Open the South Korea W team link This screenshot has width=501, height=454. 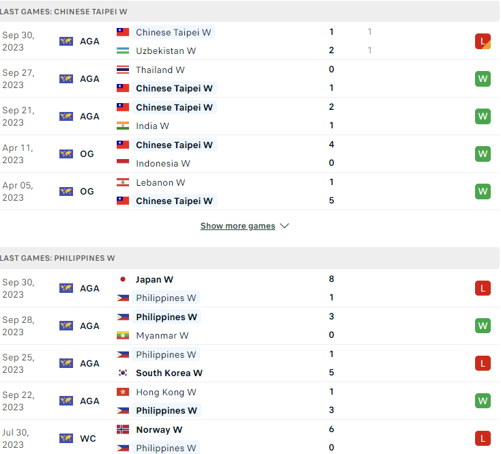point(169,373)
